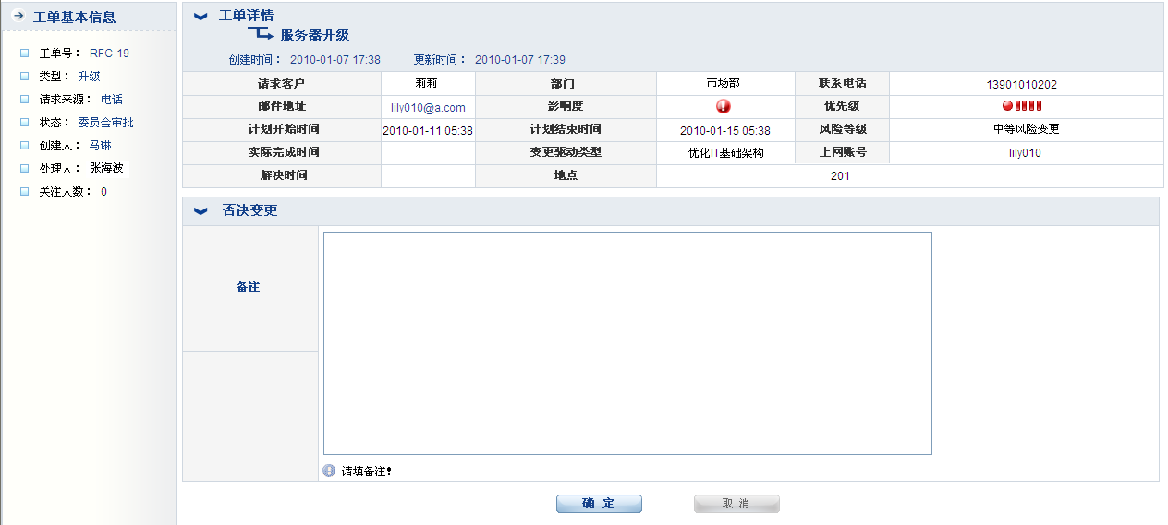Click the 中等风险变更 risk level cell
This screenshot has width=1168, height=525.
coord(1026,129)
